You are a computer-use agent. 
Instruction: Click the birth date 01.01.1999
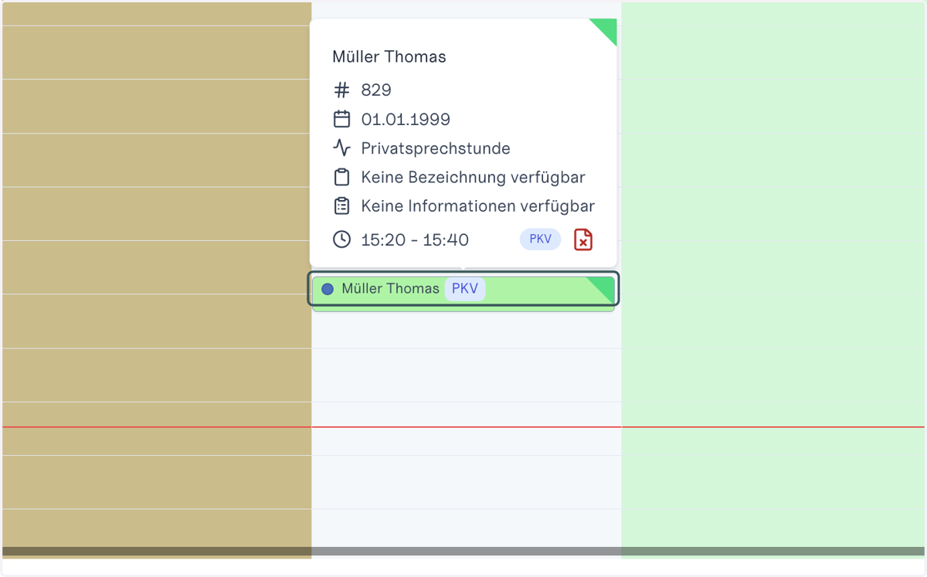pyautogui.click(x=406, y=120)
